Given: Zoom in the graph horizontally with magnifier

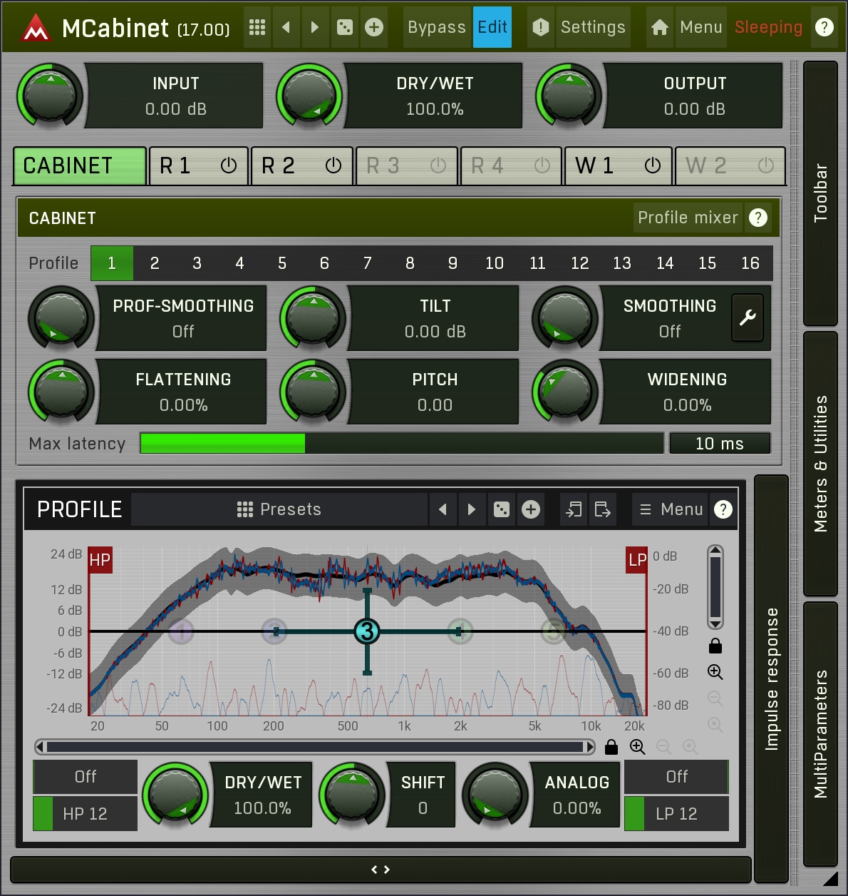Looking at the screenshot, I should [637, 747].
